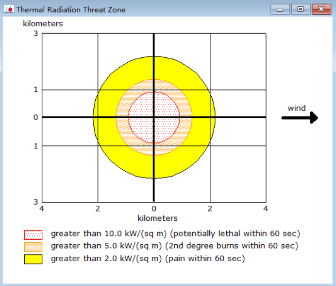This screenshot has height=286, width=336.
Task: Close the Thermal Radiation Threat Zone window
Action: click(x=321, y=9)
